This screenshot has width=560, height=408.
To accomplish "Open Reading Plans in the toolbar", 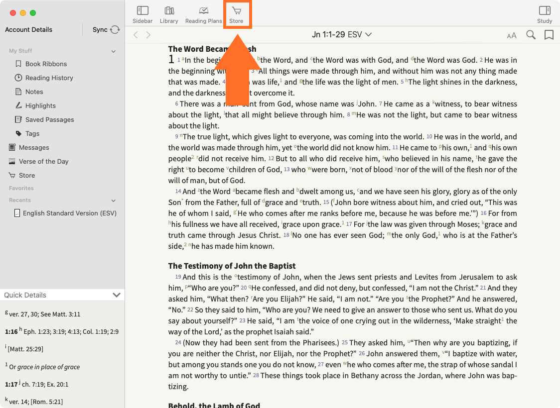I will tap(203, 14).
